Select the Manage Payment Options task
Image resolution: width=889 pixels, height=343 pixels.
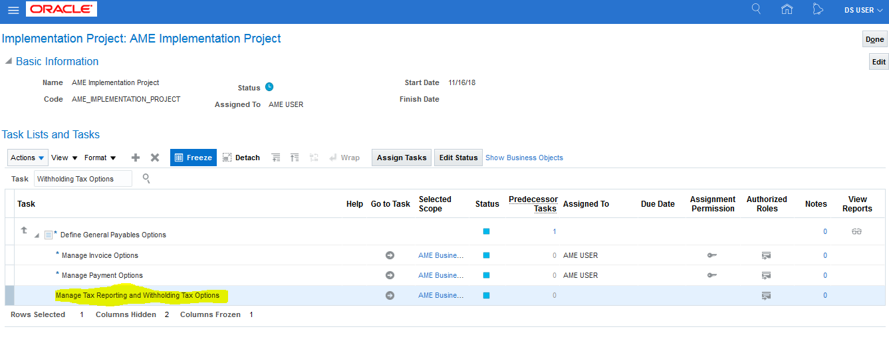(x=102, y=275)
